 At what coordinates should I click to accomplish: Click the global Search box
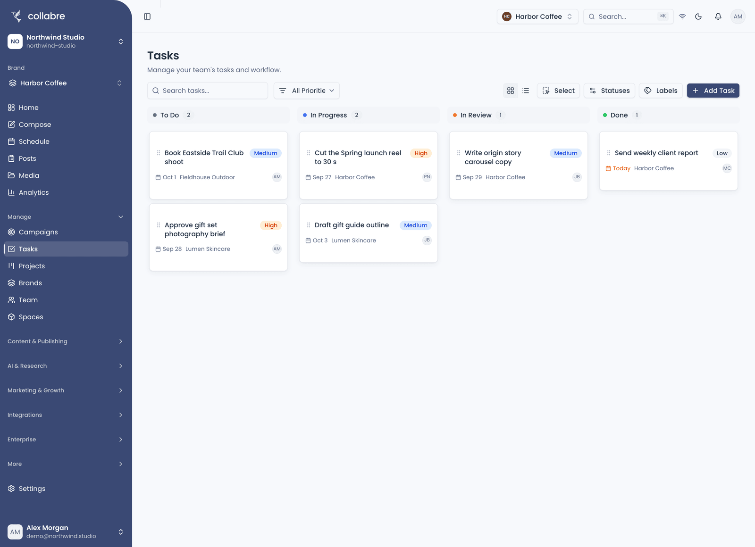pyautogui.click(x=629, y=17)
